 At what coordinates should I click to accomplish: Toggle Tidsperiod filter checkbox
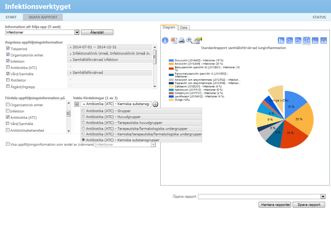click(8, 48)
